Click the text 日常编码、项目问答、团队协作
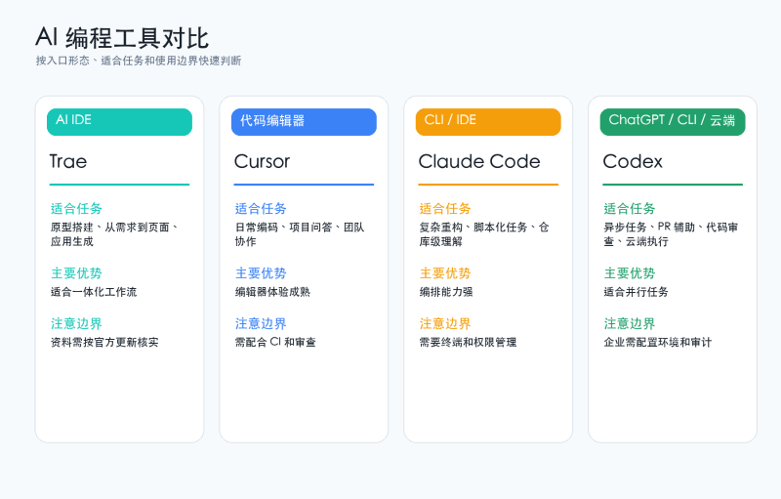The image size is (781, 499). (x=300, y=234)
